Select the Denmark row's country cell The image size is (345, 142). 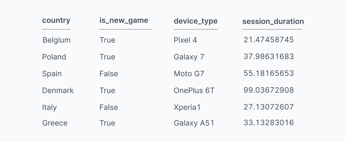(x=58, y=91)
